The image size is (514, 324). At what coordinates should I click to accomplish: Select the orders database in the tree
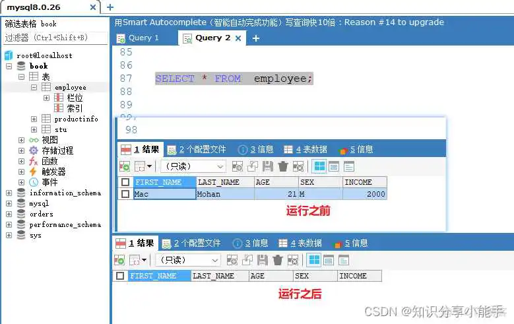(42, 214)
